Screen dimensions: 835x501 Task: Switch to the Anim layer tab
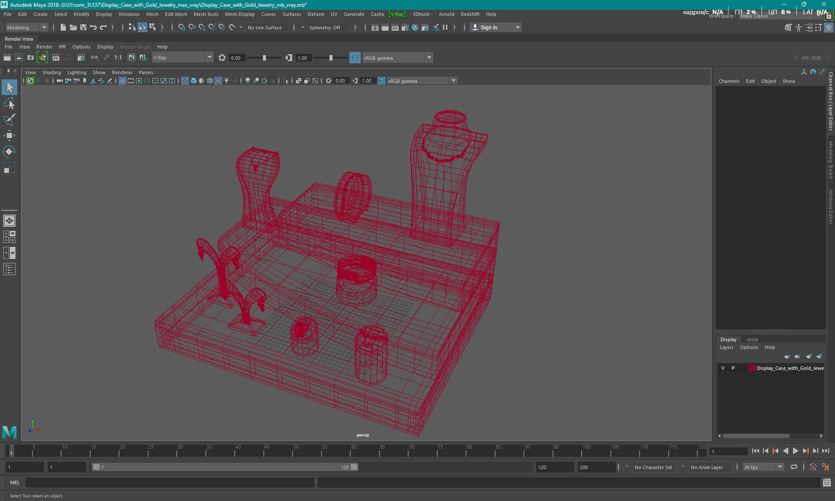click(752, 340)
